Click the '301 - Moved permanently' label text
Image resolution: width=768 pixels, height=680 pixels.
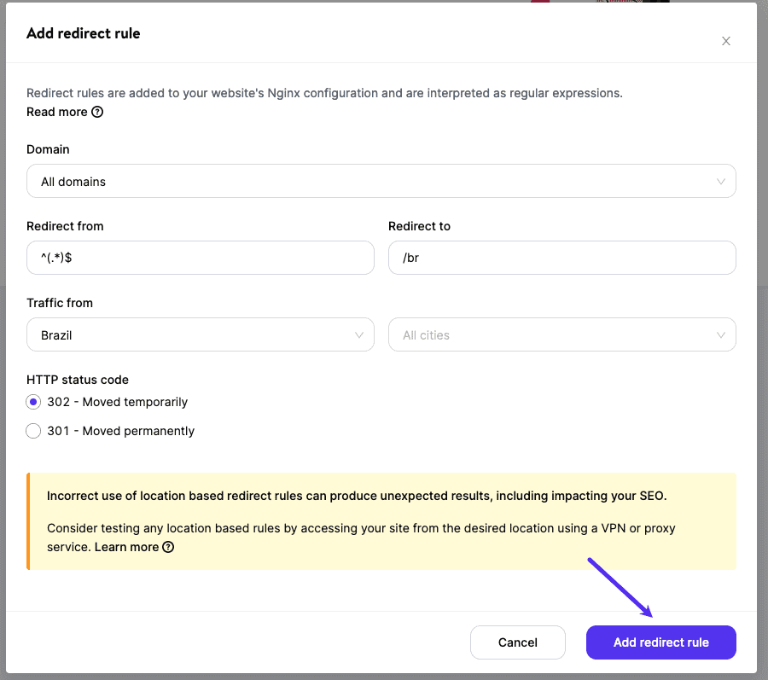(120, 431)
